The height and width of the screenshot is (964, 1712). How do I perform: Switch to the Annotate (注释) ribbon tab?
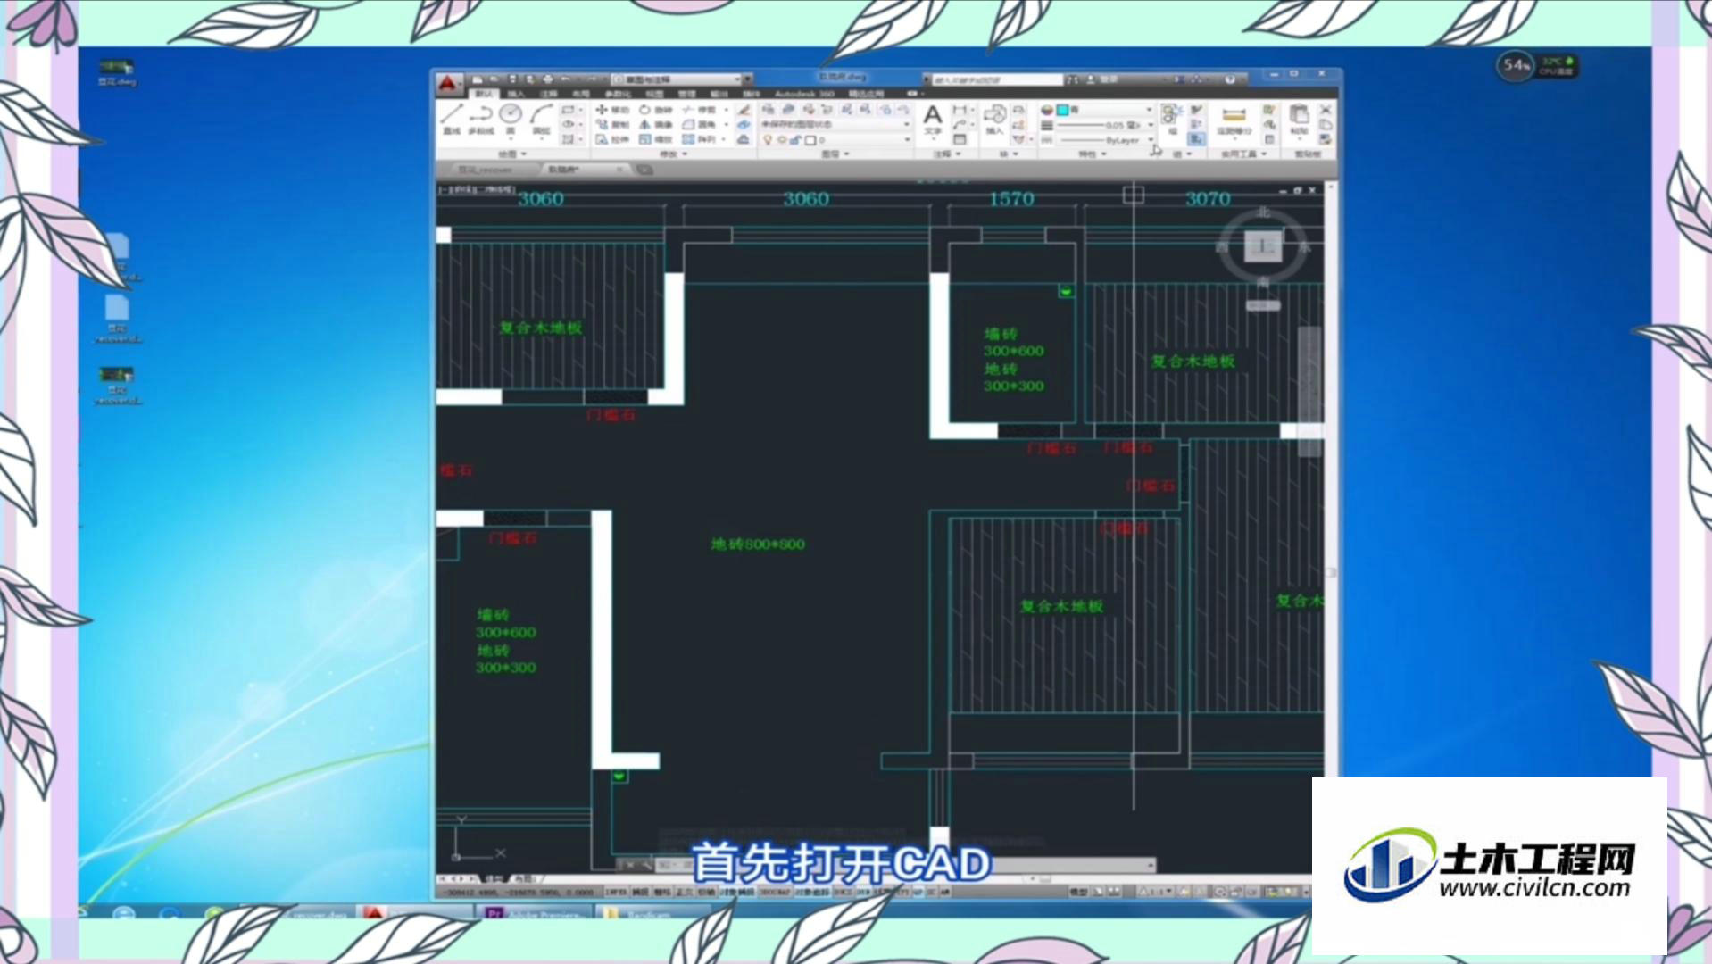click(548, 94)
